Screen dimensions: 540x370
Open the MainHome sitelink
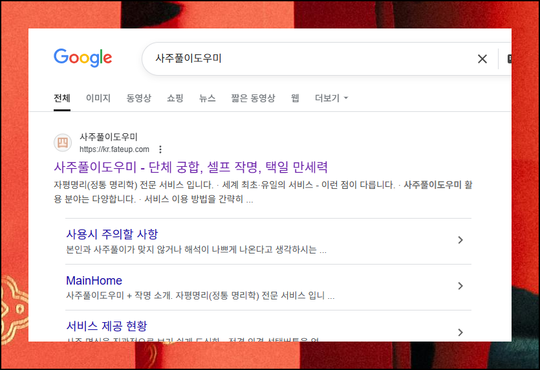94,281
